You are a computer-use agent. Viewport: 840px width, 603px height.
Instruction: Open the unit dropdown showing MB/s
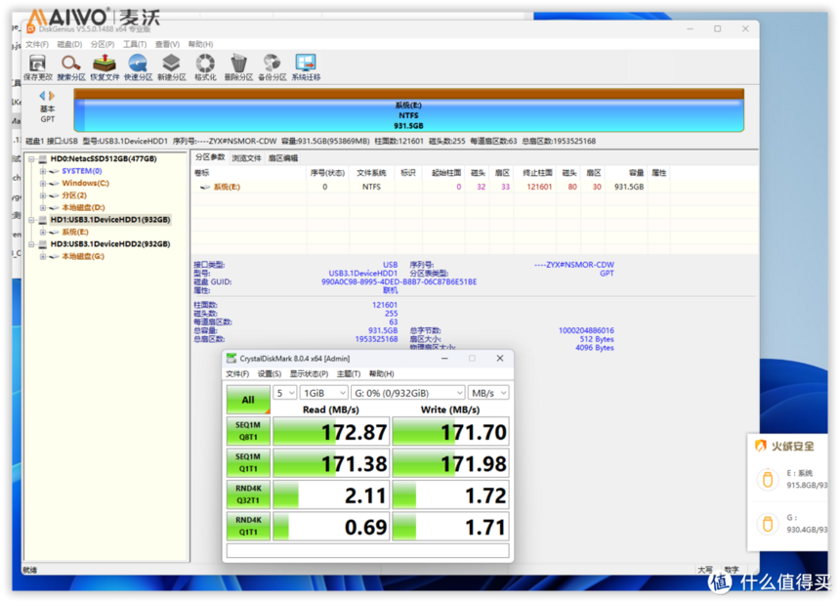(x=488, y=393)
